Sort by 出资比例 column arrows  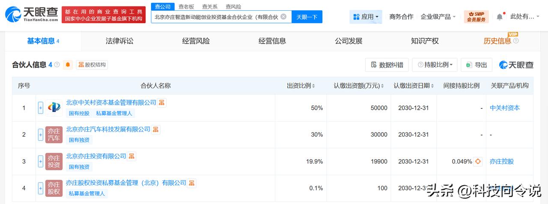[313, 86]
